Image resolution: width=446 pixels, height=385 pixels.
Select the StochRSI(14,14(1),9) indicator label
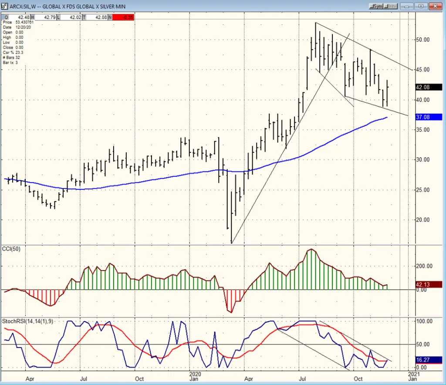point(27,321)
